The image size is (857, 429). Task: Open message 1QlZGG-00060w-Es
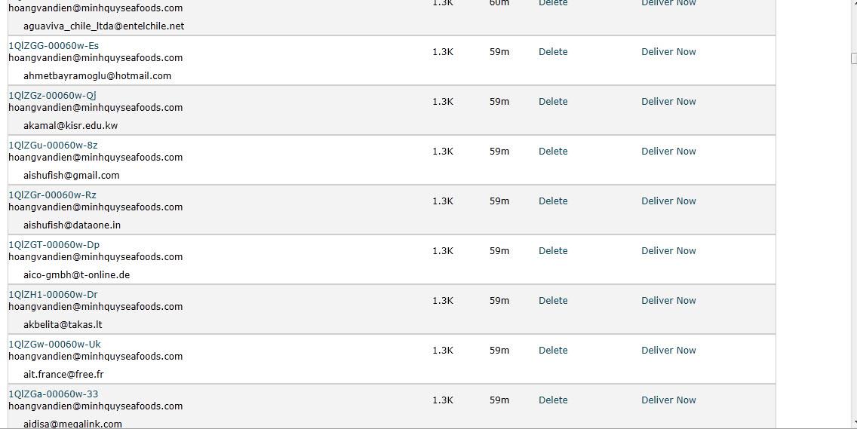54,45
